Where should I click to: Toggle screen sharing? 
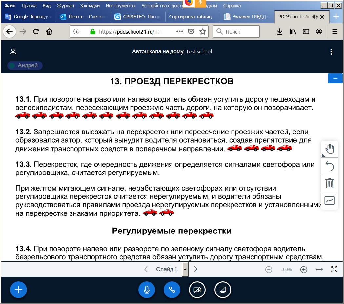[223, 290]
